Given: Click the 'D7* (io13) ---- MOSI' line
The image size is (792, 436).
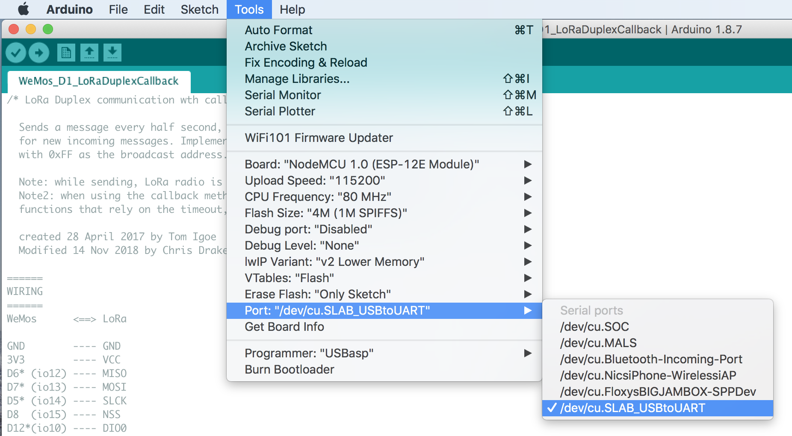Looking at the screenshot, I should point(67,387).
